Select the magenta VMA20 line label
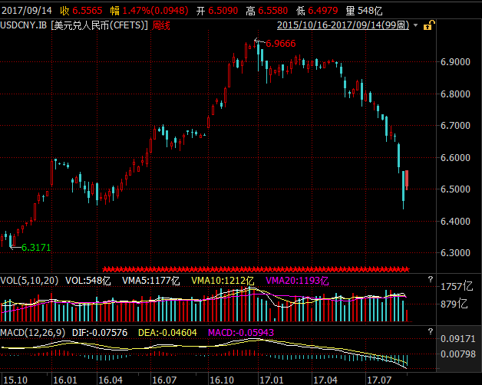Screen dimensions: 482x385 click(298, 281)
